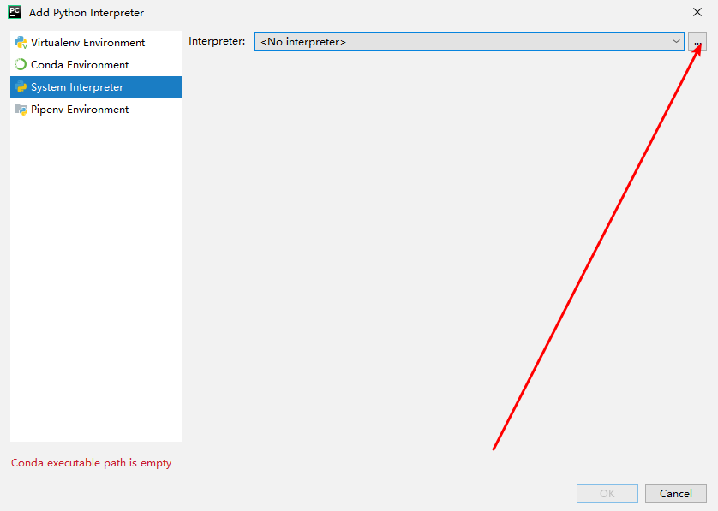The height and width of the screenshot is (511, 718).
Task: Click the Conda Environment circle icon
Action: [x=21, y=64]
